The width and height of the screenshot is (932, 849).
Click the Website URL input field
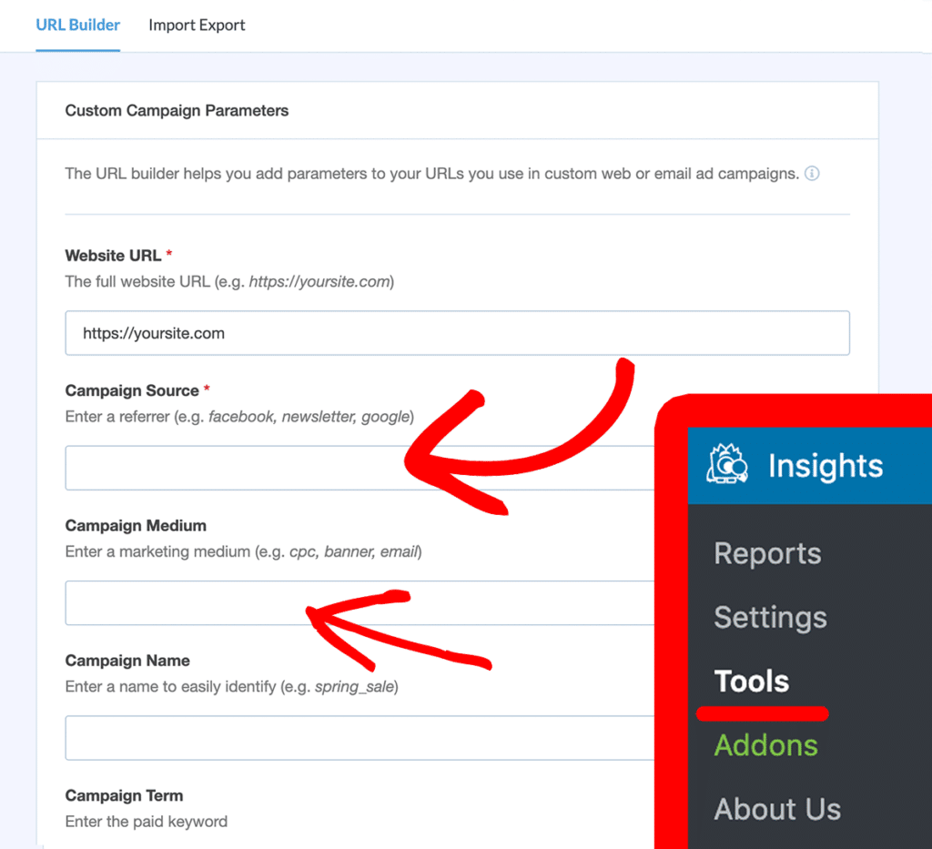(364, 333)
